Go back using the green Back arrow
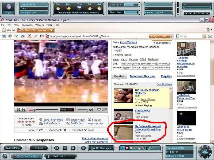 coord(10,36)
